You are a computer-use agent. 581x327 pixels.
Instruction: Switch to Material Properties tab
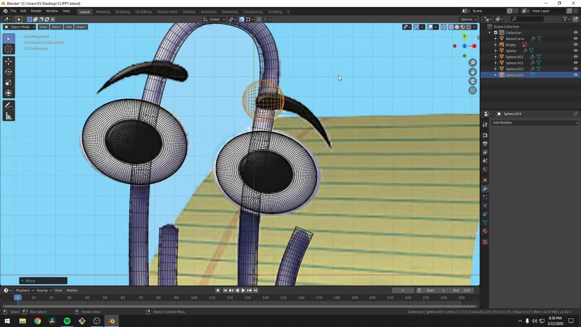pos(485,231)
